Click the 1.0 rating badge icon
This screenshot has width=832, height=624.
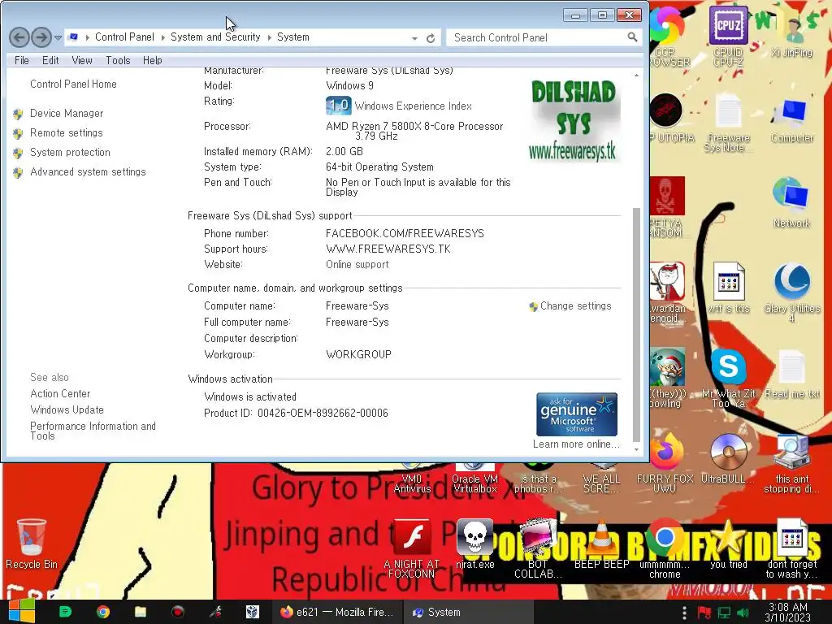tap(338, 106)
